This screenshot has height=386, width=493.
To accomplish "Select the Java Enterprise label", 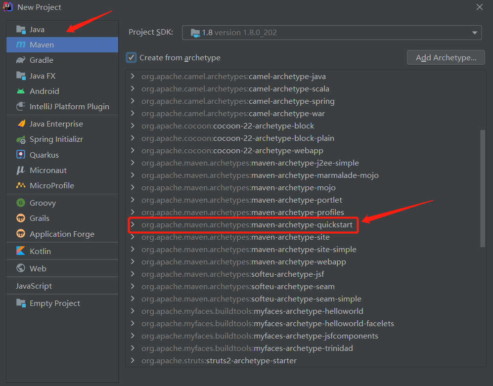I will tap(56, 124).
